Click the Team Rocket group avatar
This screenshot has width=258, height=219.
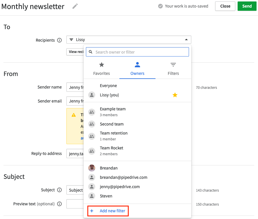pyautogui.click(x=92, y=151)
